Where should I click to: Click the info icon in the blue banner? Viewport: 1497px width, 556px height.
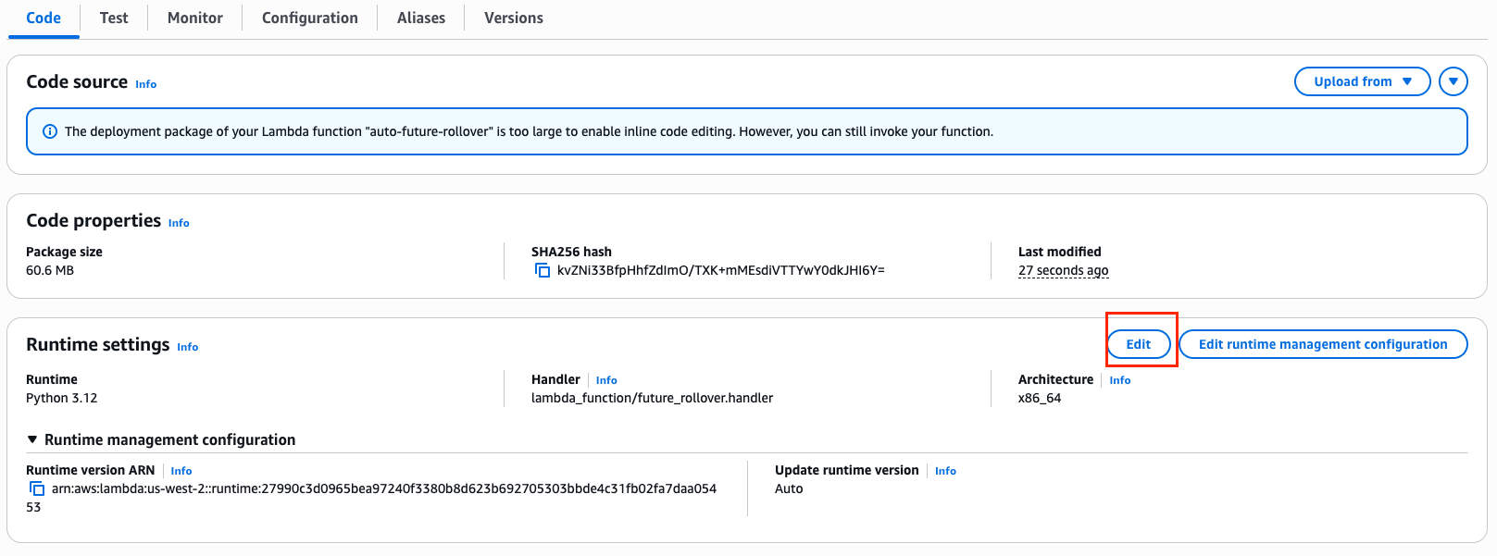50,131
